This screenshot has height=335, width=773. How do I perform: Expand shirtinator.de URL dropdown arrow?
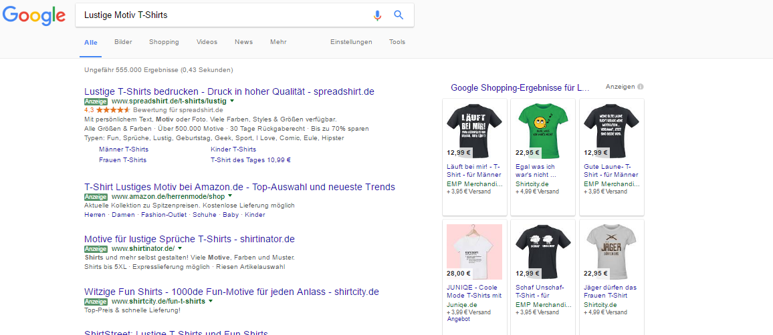click(180, 248)
